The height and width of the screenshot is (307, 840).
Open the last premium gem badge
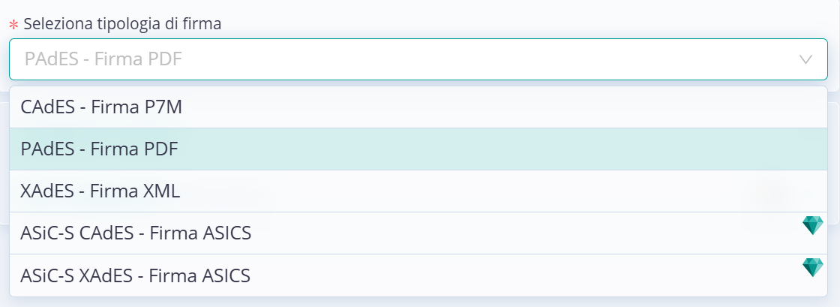coord(812,266)
